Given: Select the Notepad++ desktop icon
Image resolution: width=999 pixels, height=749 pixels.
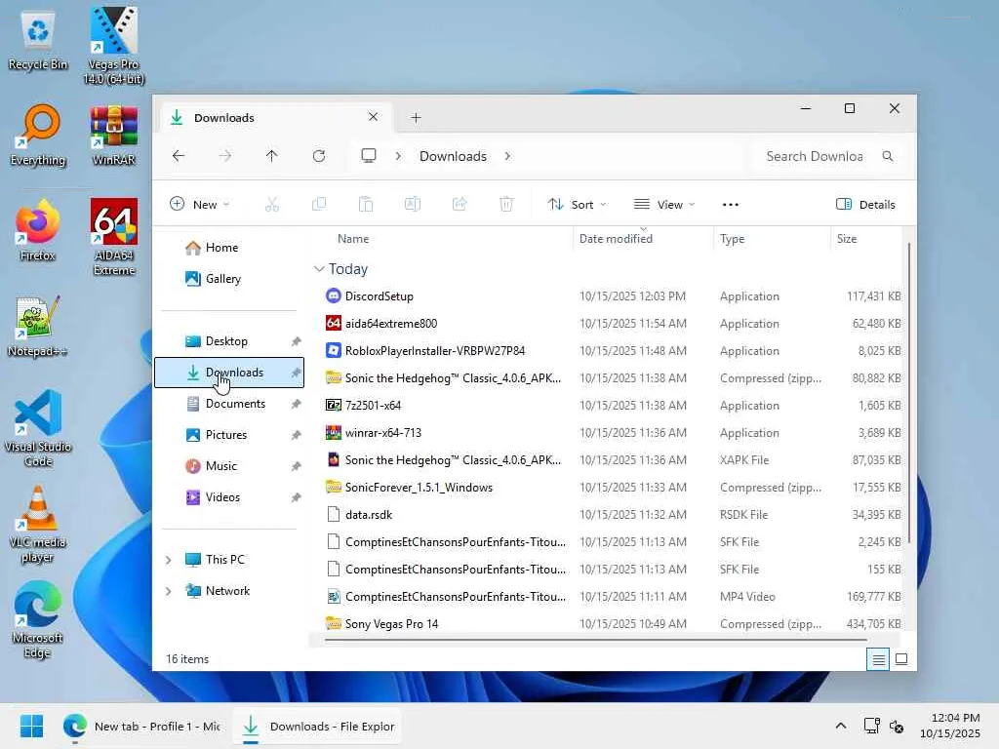Looking at the screenshot, I should pyautogui.click(x=38, y=327).
